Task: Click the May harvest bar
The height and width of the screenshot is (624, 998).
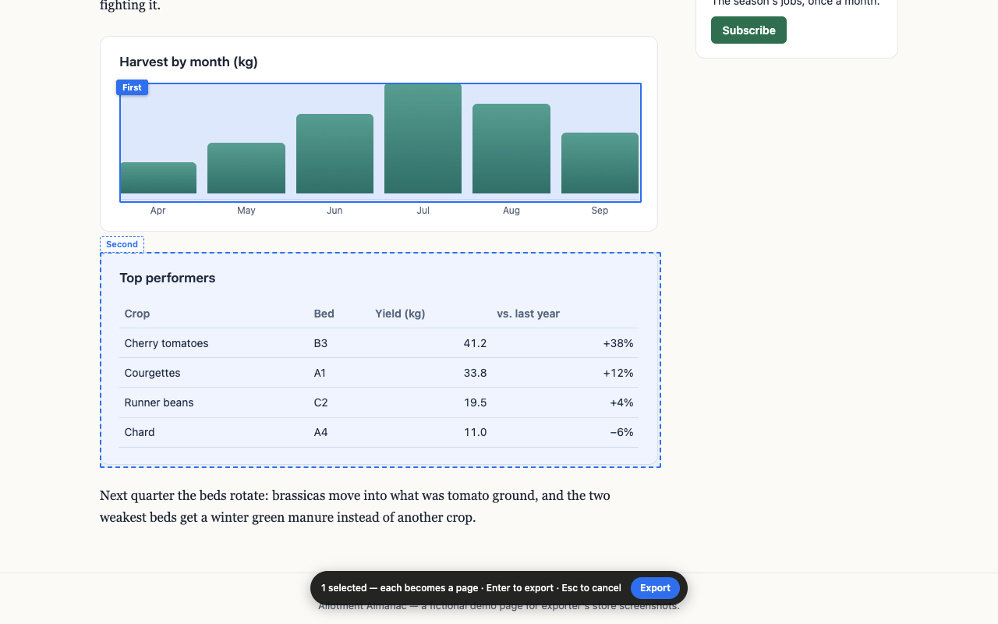Action: click(246, 168)
